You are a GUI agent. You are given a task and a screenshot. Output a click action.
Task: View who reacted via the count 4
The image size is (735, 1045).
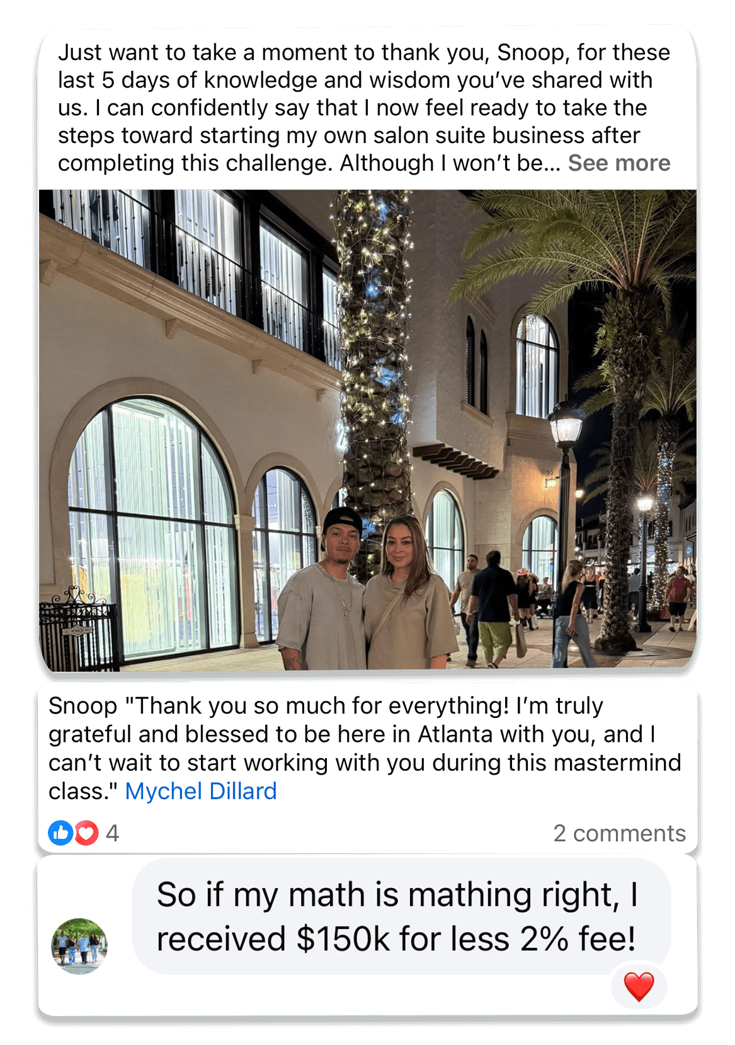point(112,833)
